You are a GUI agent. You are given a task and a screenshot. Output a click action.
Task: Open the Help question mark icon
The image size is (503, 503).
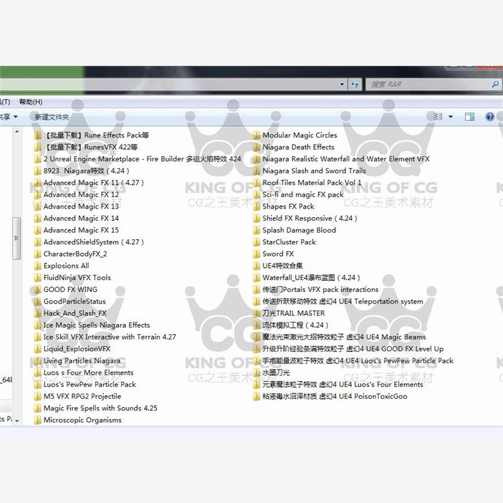point(489,117)
